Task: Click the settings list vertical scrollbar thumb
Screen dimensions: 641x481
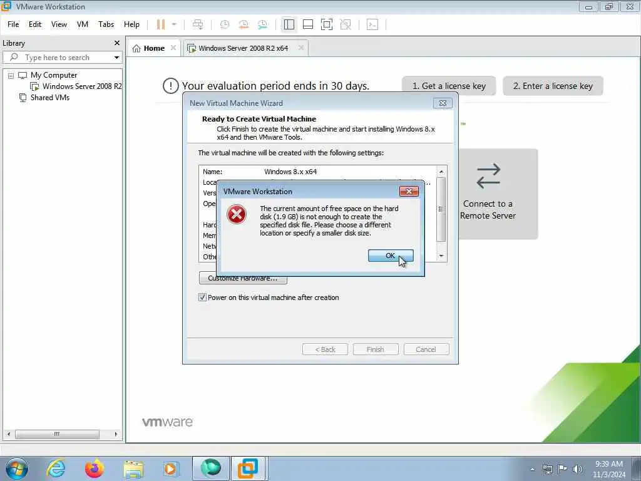Action: point(441,209)
